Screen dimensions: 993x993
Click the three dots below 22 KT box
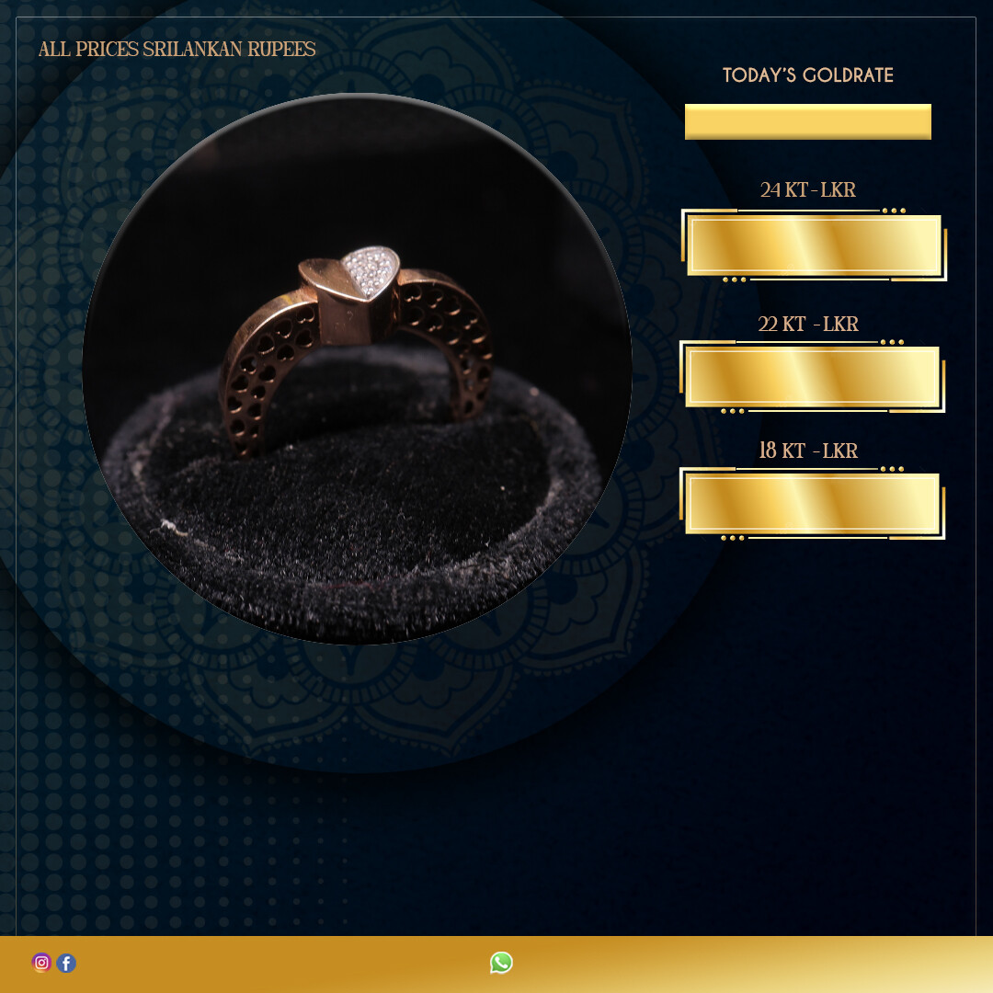(x=733, y=411)
